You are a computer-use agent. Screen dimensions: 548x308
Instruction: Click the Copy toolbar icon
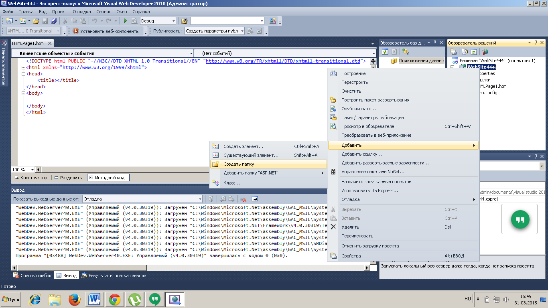coord(74,21)
